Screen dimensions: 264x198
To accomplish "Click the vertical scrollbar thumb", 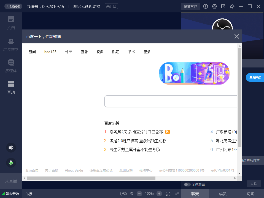I will (239, 97).
